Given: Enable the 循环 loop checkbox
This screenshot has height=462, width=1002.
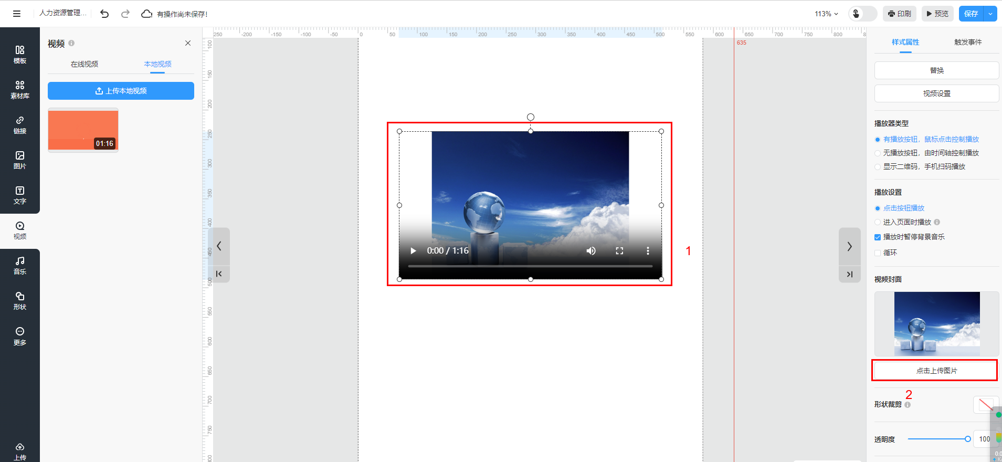Looking at the screenshot, I should (x=878, y=253).
